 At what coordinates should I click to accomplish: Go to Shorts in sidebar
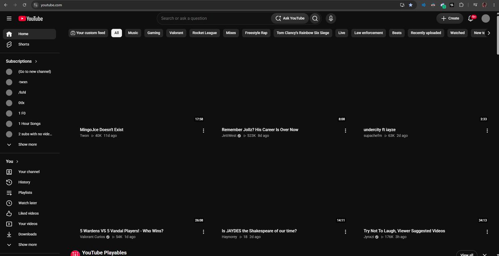(29, 44)
